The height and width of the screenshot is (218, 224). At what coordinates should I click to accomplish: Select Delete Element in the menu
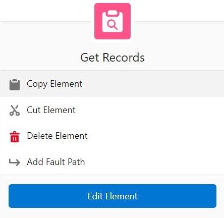pyautogui.click(x=112, y=136)
